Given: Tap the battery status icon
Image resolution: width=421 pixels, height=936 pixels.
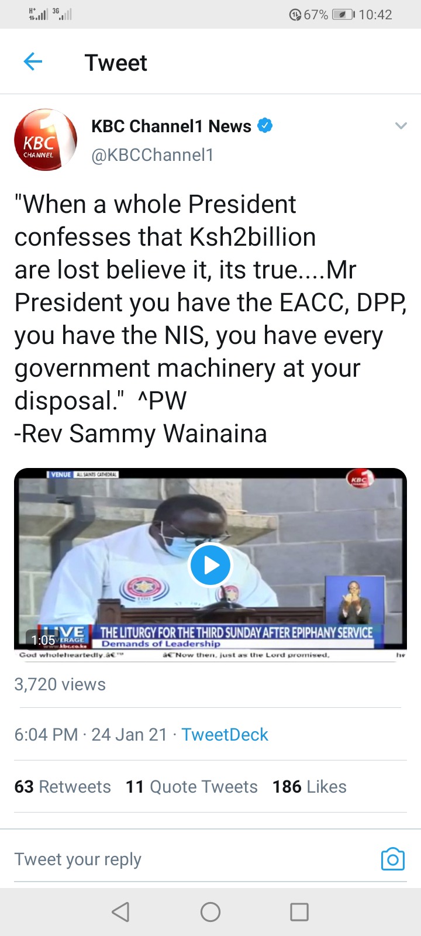Looking at the screenshot, I should click(343, 15).
